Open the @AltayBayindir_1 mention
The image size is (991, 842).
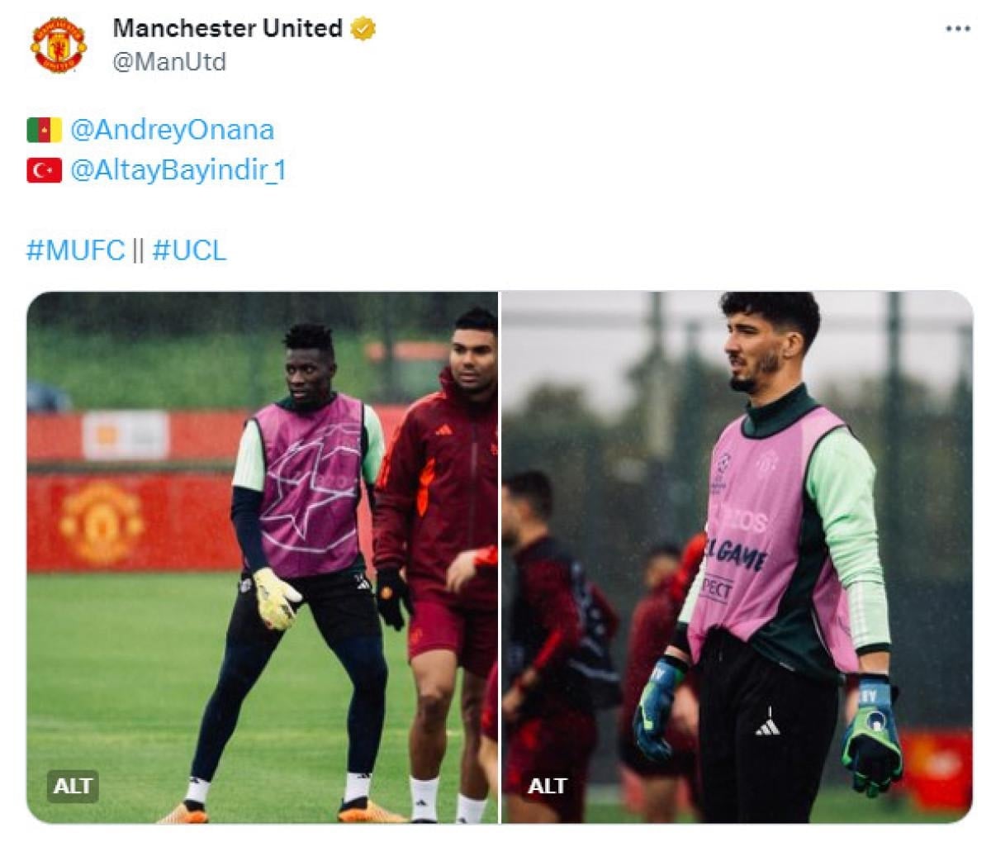click(178, 170)
